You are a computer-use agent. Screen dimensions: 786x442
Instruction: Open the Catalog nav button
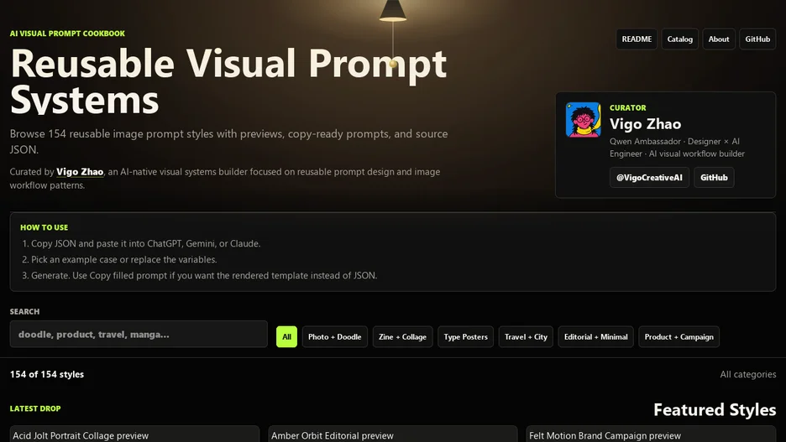[x=679, y=39]
